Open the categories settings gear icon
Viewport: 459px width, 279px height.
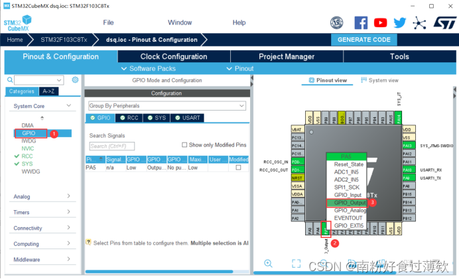pos(75,80)
